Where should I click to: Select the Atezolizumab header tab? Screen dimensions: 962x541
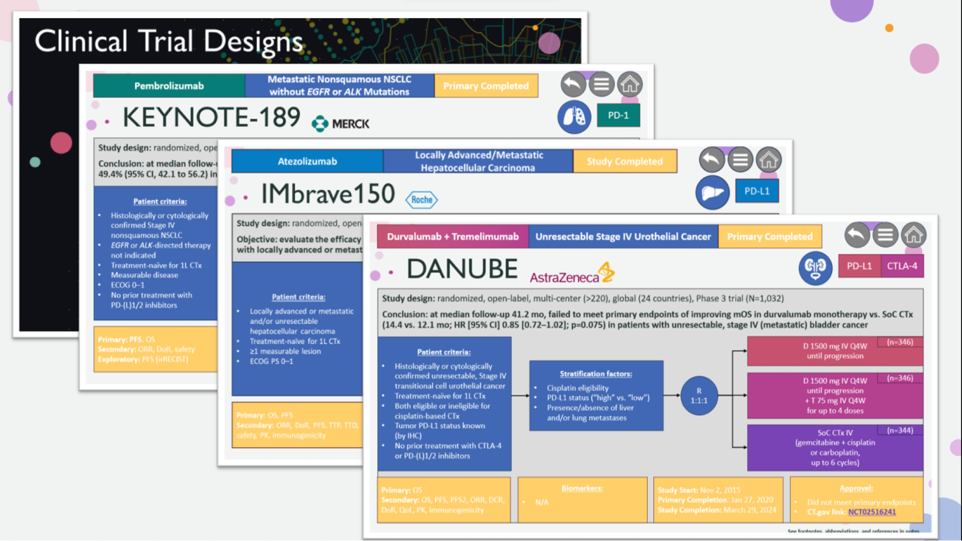307,161
